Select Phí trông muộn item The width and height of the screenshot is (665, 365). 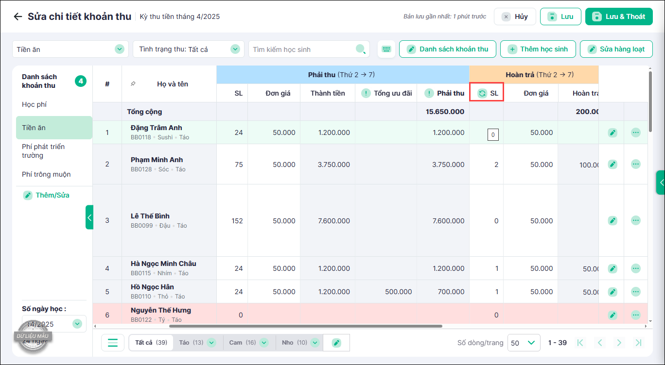[x=46, y=174]
